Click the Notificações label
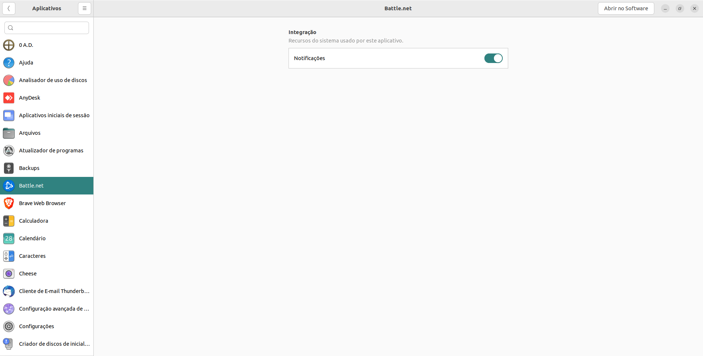The height and width of the screenshot is (356, 703). click(309, 58)
